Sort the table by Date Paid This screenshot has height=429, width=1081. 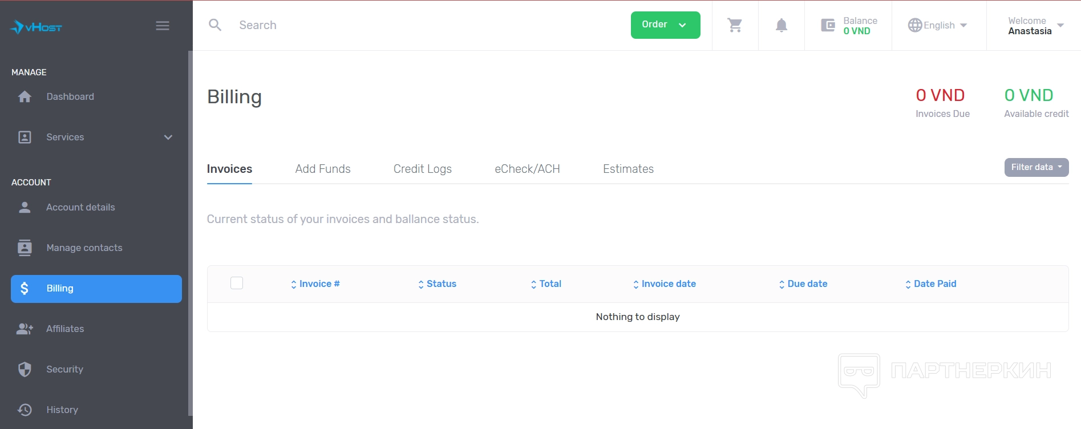[930, 284]
